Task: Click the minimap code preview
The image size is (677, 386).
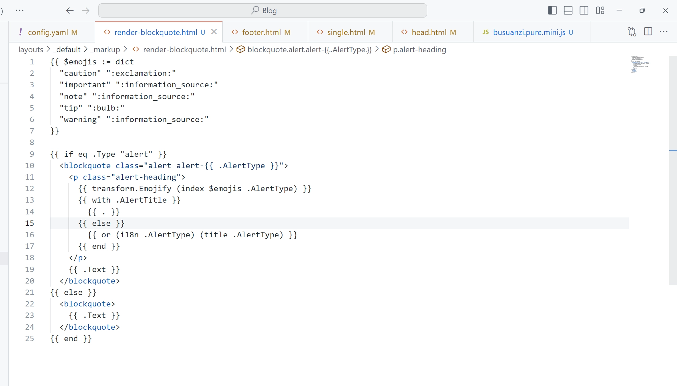Action: [x=640, y=64]
